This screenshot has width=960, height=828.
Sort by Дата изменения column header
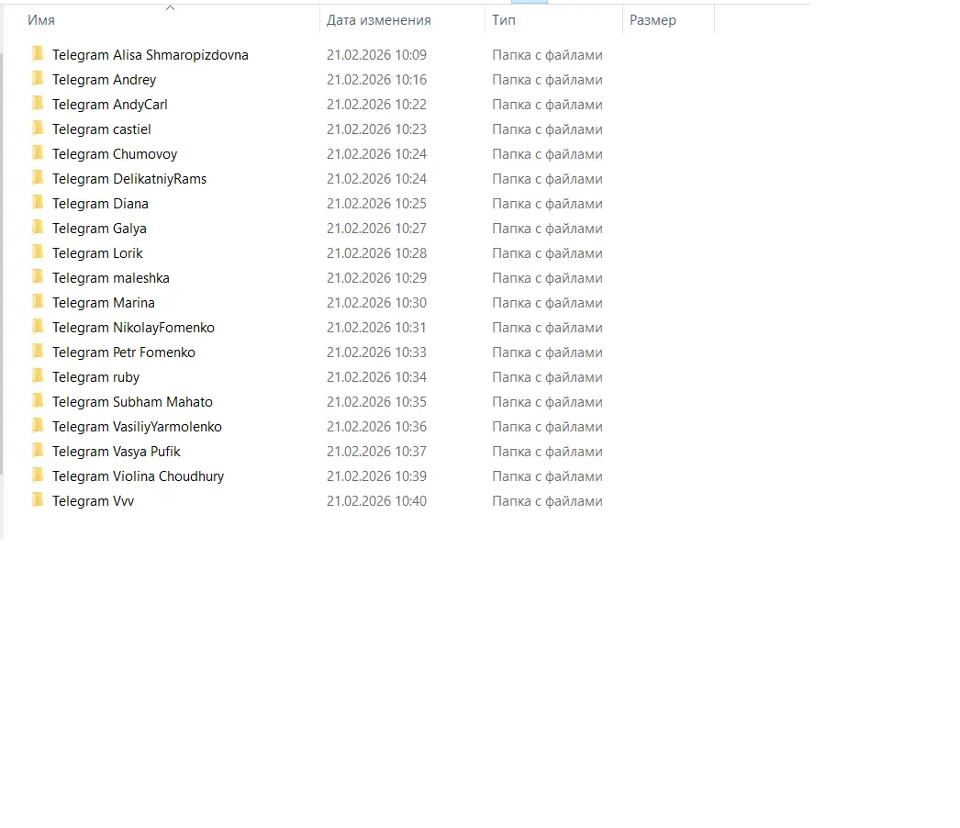tap(378, 20)
